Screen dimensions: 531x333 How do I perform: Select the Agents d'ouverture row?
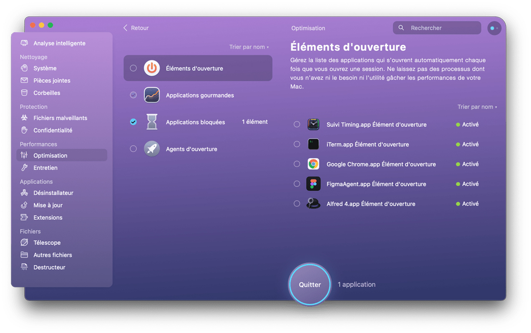198,149
